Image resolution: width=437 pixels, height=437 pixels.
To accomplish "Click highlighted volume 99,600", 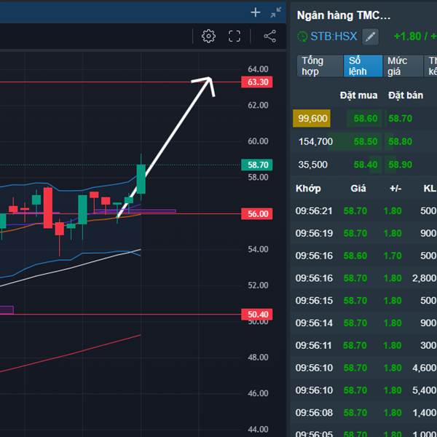I will 312,119.
